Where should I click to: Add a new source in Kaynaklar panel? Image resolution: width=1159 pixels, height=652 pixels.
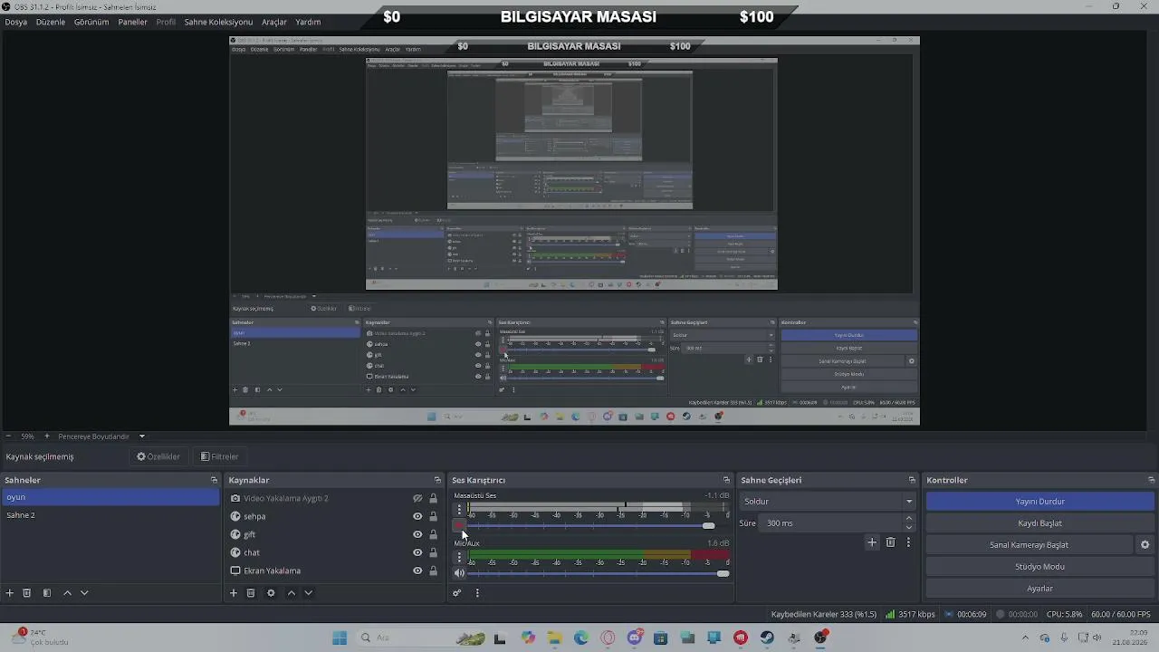234,593
